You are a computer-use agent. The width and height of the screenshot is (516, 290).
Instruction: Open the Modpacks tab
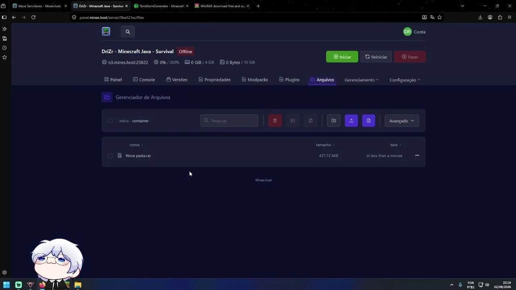(255, 80)
